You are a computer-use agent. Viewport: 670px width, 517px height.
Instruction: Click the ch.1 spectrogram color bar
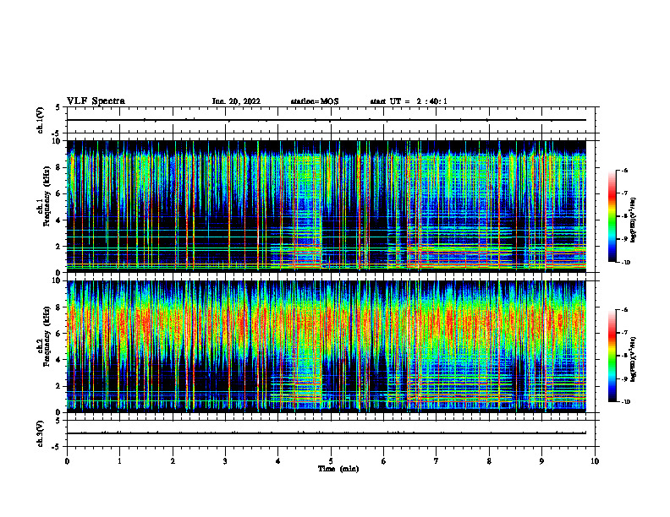pos(612,216)
